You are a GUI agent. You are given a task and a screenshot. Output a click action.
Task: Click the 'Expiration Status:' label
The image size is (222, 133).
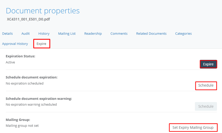20,56
